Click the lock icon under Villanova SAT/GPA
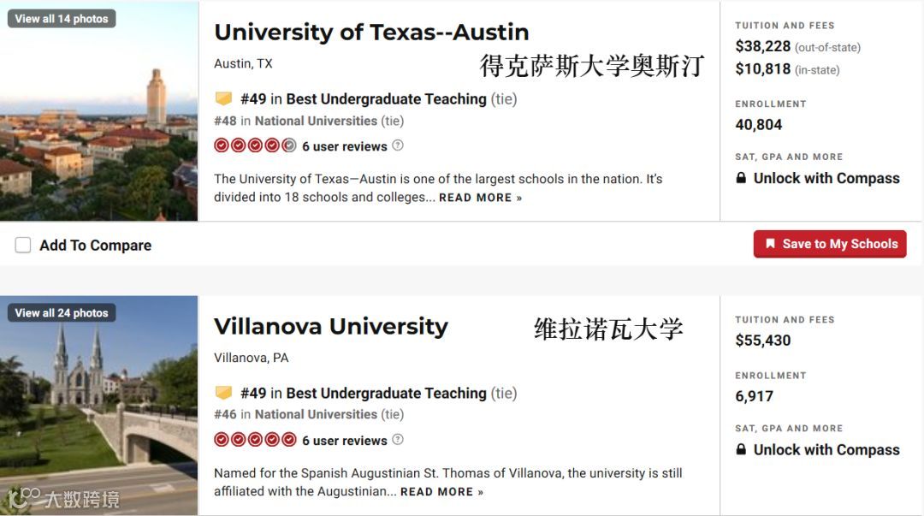The width and height of the screenshot is (924, 516). click(741, 449)
